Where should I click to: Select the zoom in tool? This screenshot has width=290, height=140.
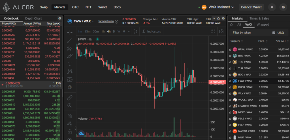tap(70, 105)
